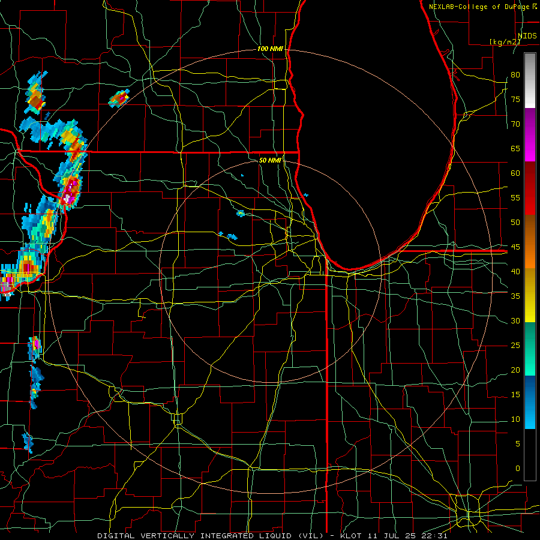Click the "50 NMI" range ring label
Image resolution: width=540 pixels, height=540 pixels.
coord(270,160)
